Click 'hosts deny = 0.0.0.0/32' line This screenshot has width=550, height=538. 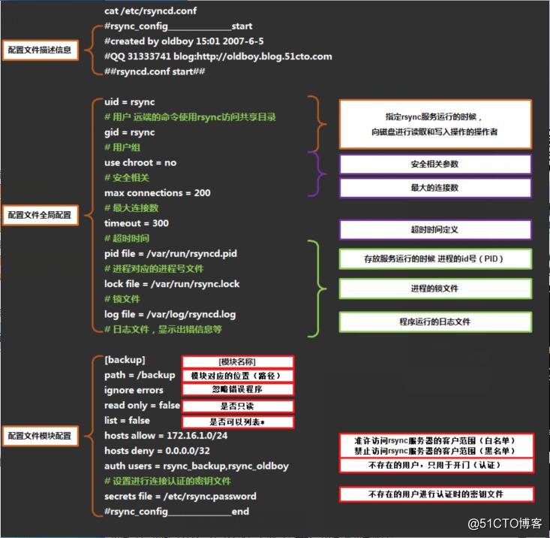click(157, 451)
